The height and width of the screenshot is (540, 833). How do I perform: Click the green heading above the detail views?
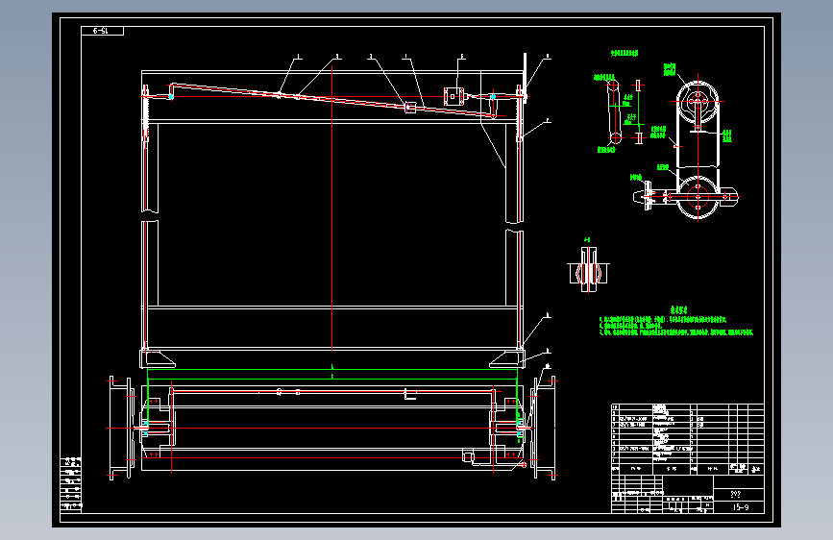pyautogui.click(x=625, y=53)
